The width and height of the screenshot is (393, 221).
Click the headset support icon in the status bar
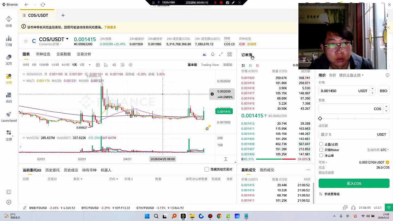pos(353,208)
